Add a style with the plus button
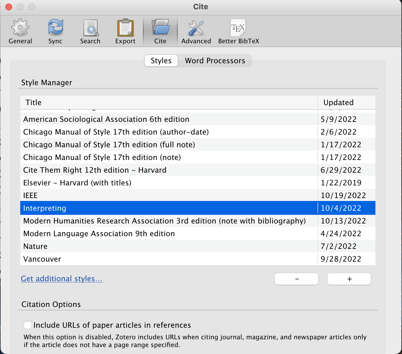 click(349, 279)
